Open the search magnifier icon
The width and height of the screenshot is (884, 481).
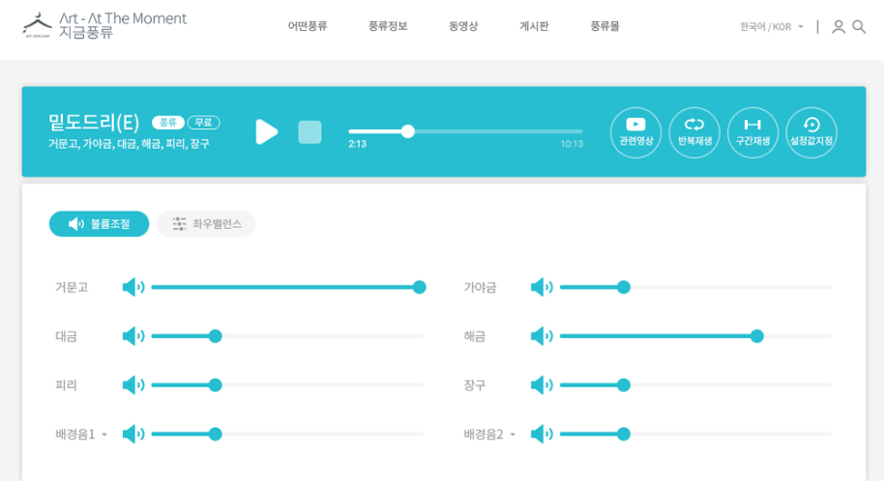click(859, 26)
